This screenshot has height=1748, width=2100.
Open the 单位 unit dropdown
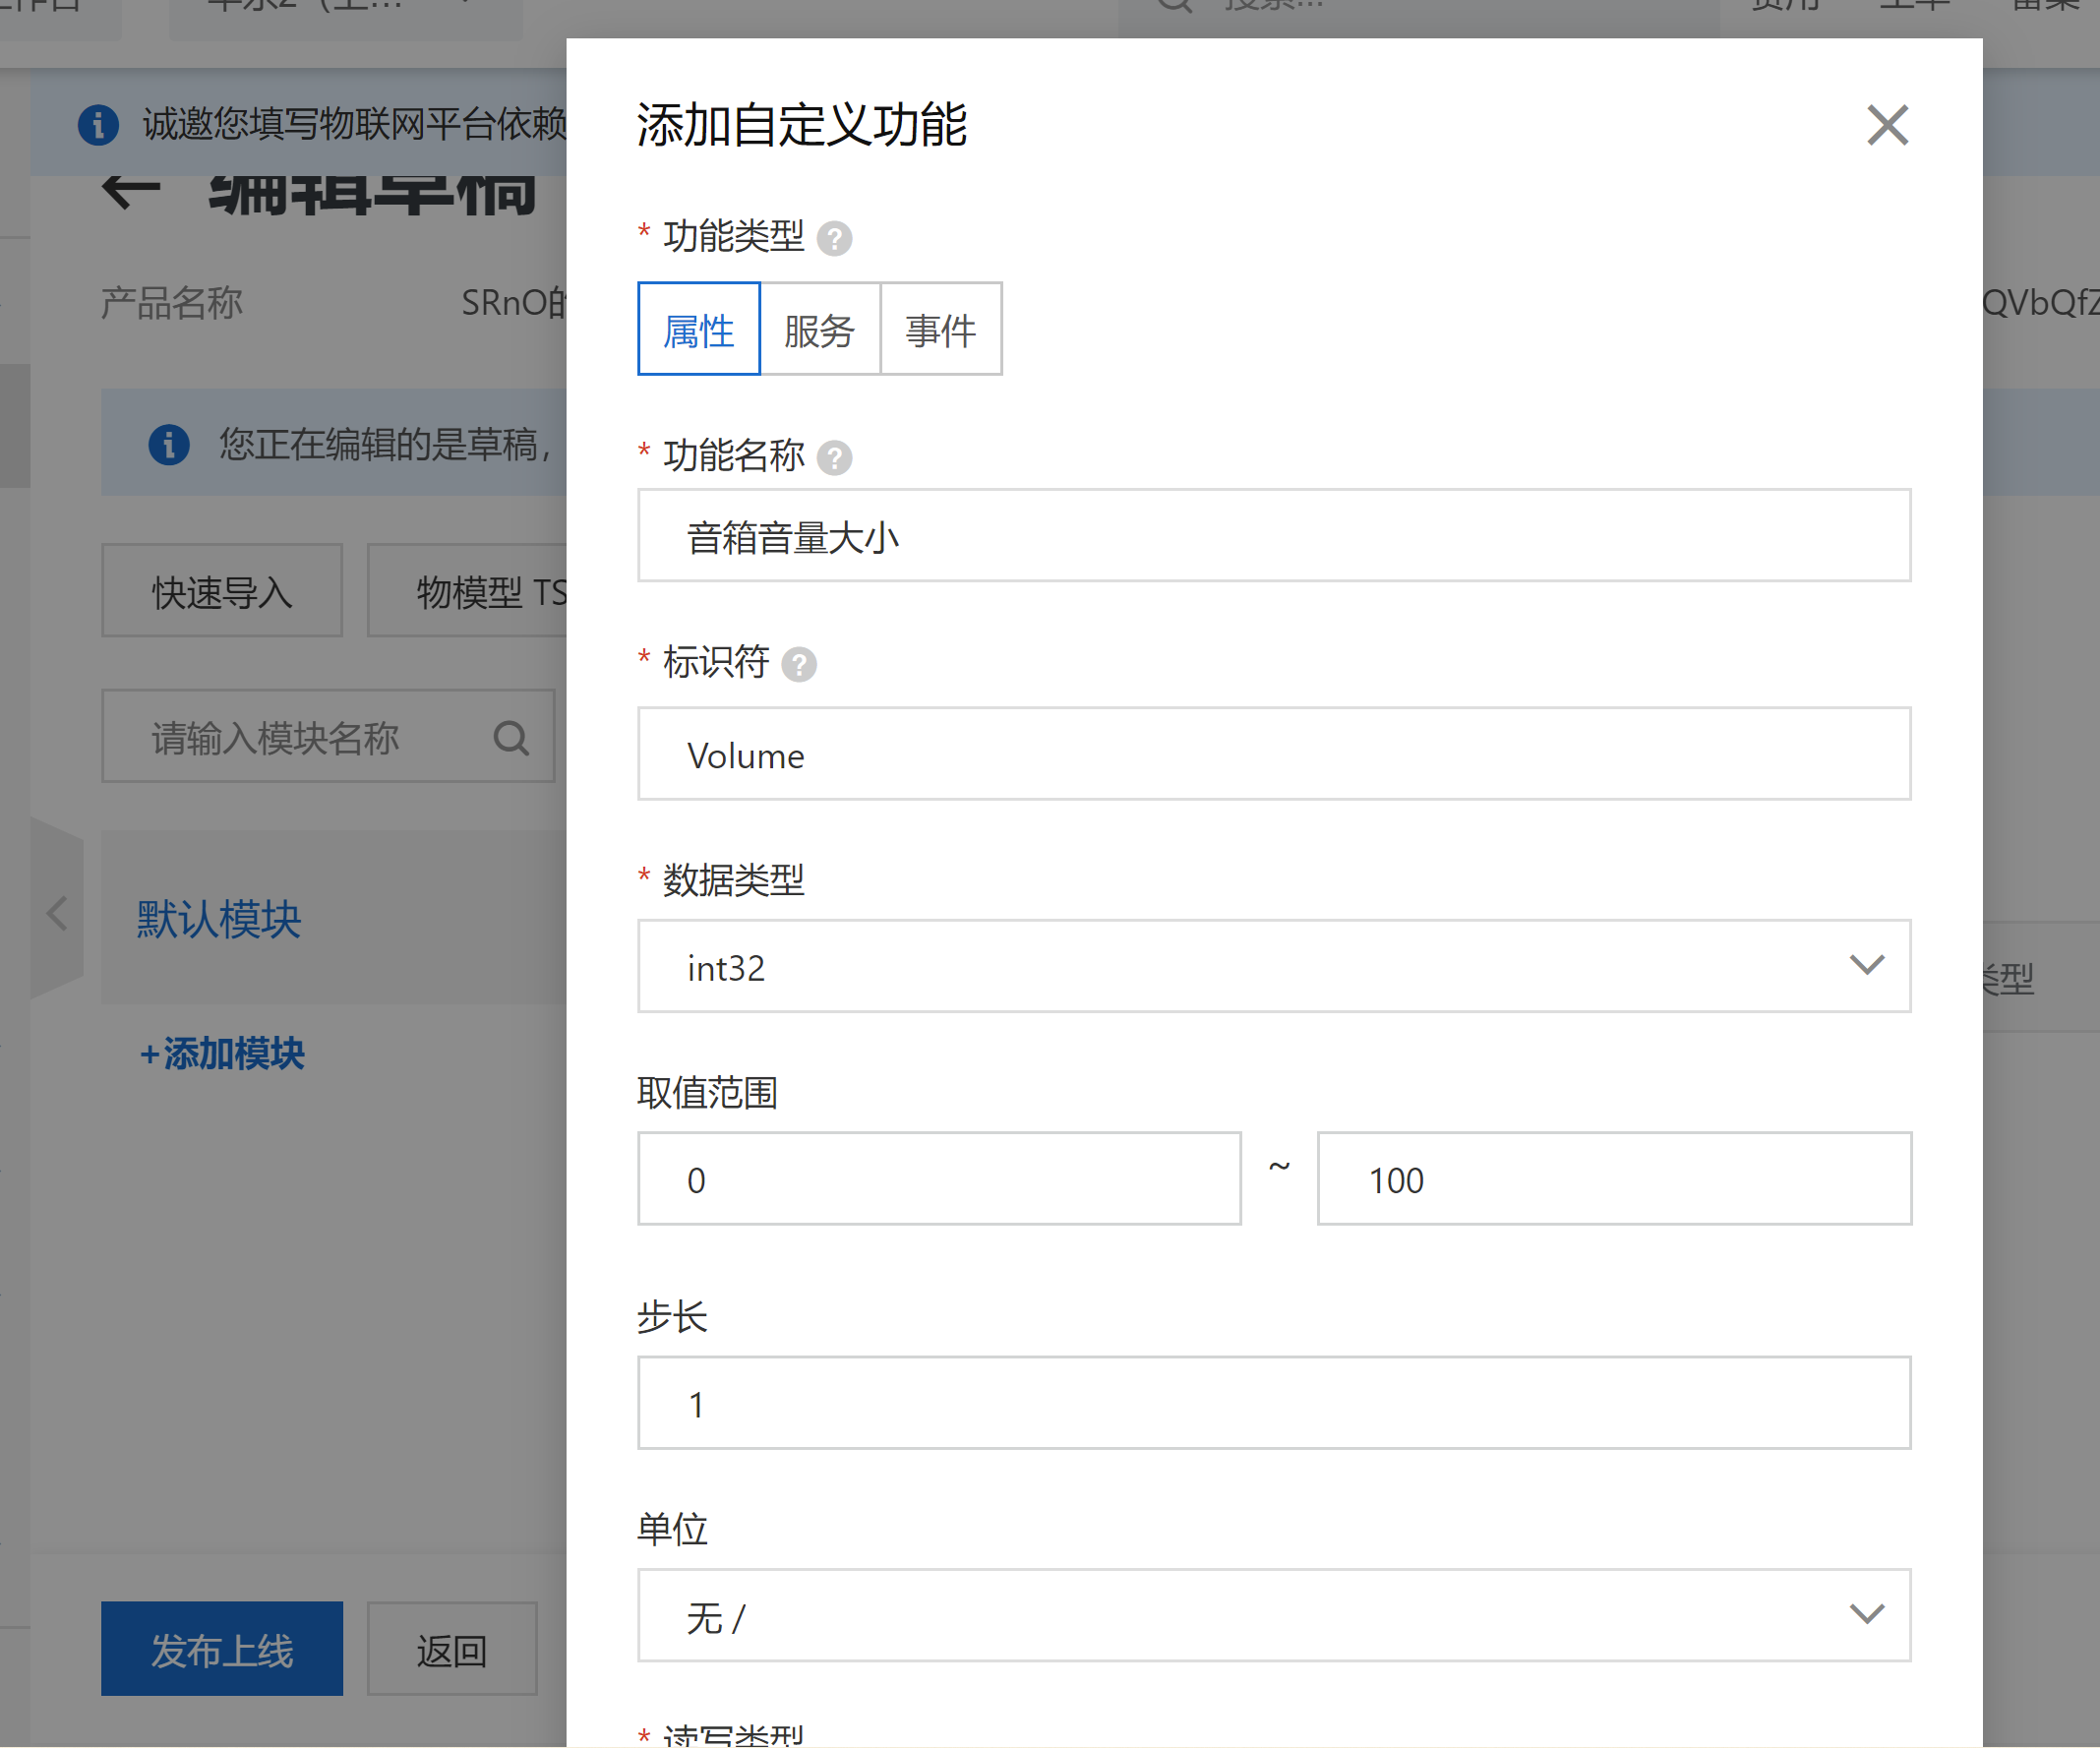pyautogui.click(x=1273, y=1615)
